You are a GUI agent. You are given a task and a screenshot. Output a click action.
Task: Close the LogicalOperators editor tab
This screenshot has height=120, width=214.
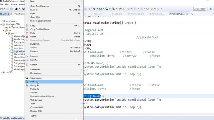click(187, 14)
